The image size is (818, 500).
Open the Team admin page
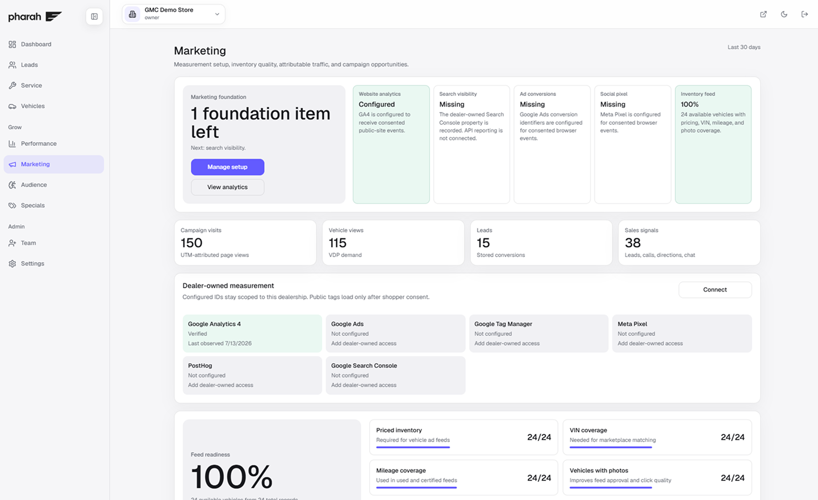(x=53, y=243)
